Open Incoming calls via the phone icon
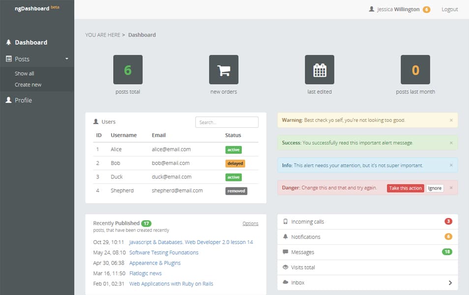Image resolution: width=469 pixels, height=295 pixels. click(x=286, y=221)
